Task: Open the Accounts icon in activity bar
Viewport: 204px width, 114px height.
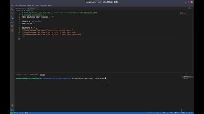Action: click(x=12, y=105)
